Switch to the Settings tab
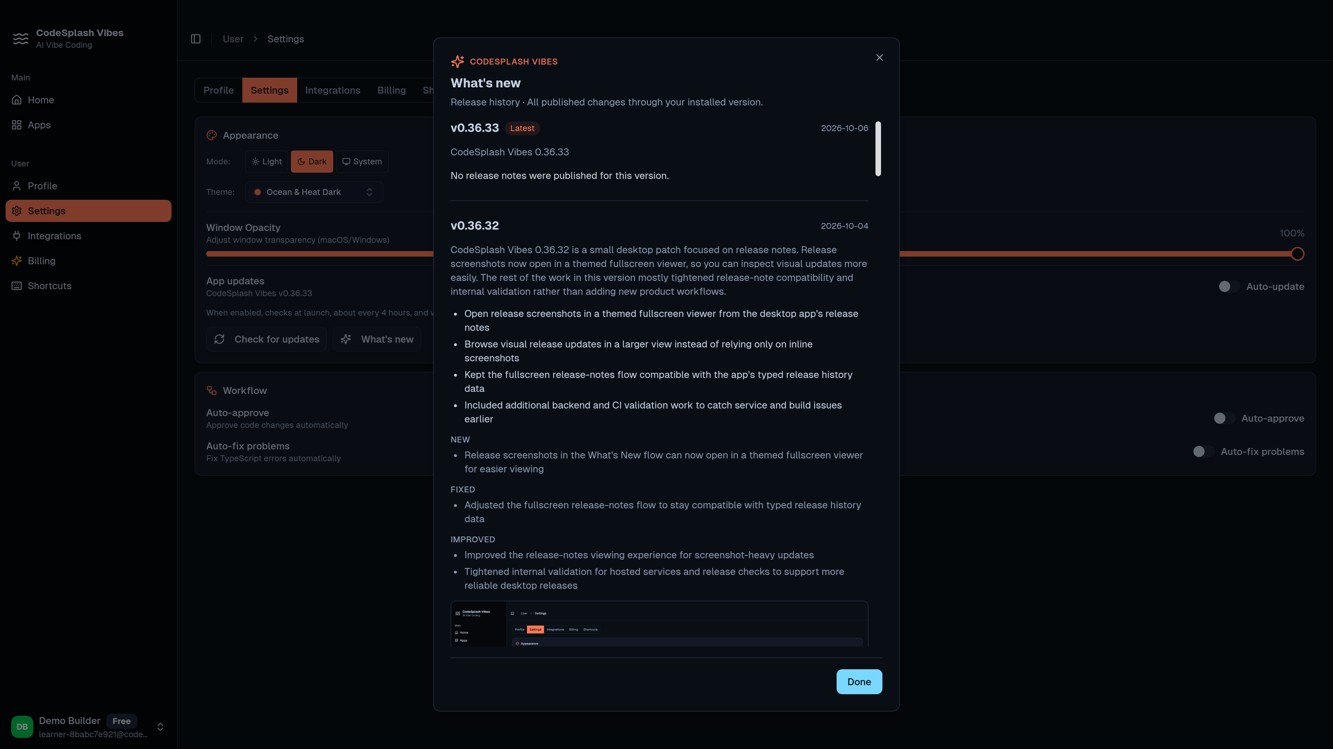1333x749 pixels. point(270,90)
